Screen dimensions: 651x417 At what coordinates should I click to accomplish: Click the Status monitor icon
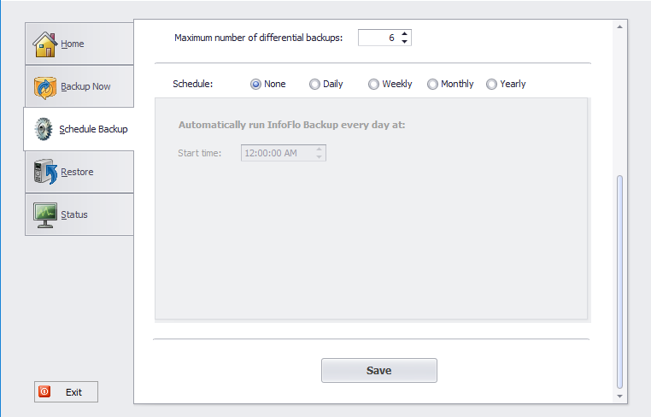point(44,214)
